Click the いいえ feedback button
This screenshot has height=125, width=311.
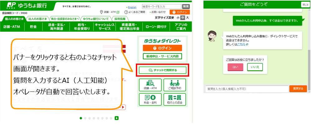point(255,67)
